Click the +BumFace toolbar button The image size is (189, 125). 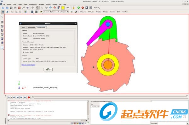125,12
